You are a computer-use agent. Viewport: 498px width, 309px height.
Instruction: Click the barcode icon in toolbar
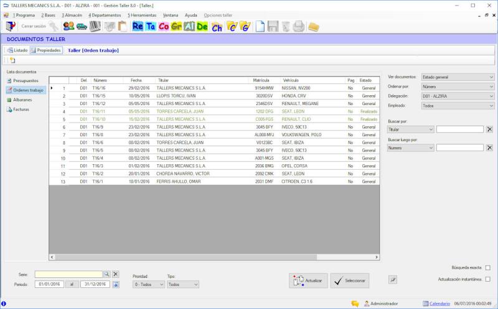coord(95,26)
